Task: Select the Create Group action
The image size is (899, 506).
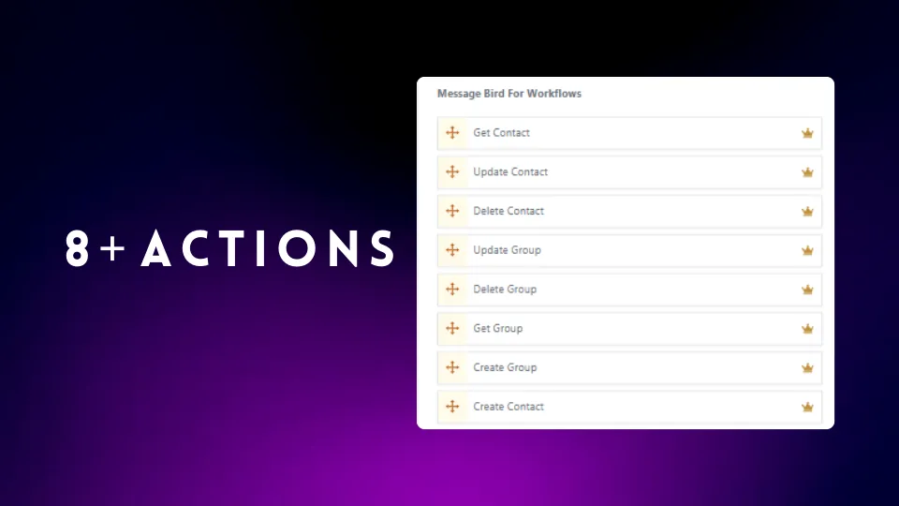Action: click(629, 367)
